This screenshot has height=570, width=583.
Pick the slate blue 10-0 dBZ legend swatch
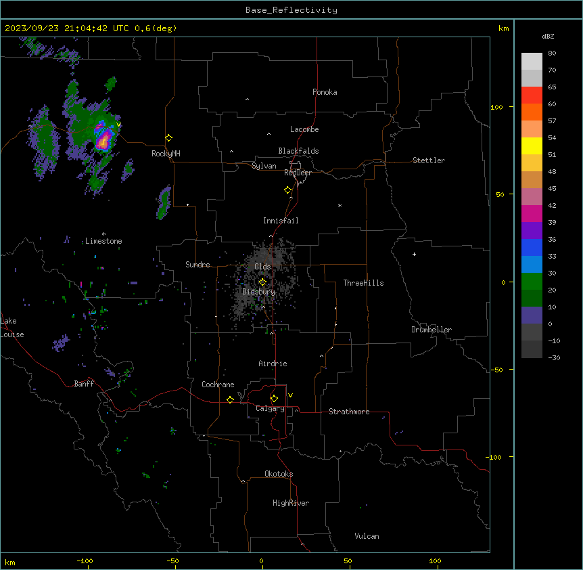coord(532,315)
